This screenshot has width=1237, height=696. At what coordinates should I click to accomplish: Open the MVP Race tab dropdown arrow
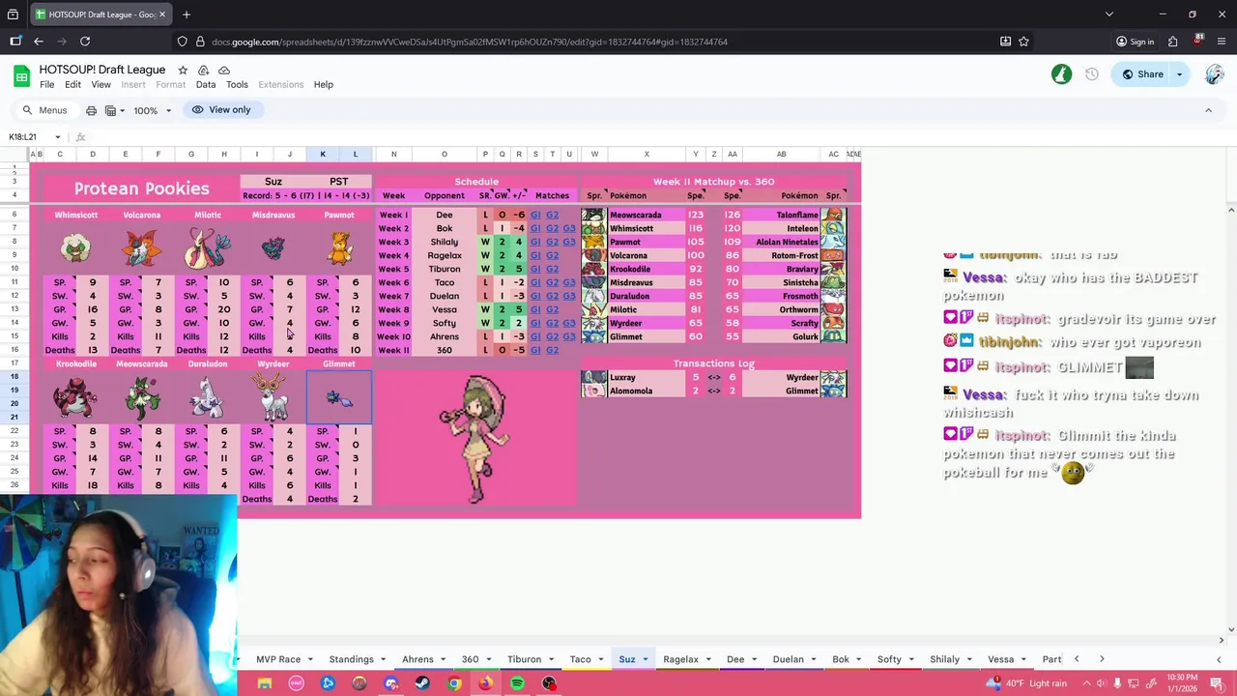(310, 659)
